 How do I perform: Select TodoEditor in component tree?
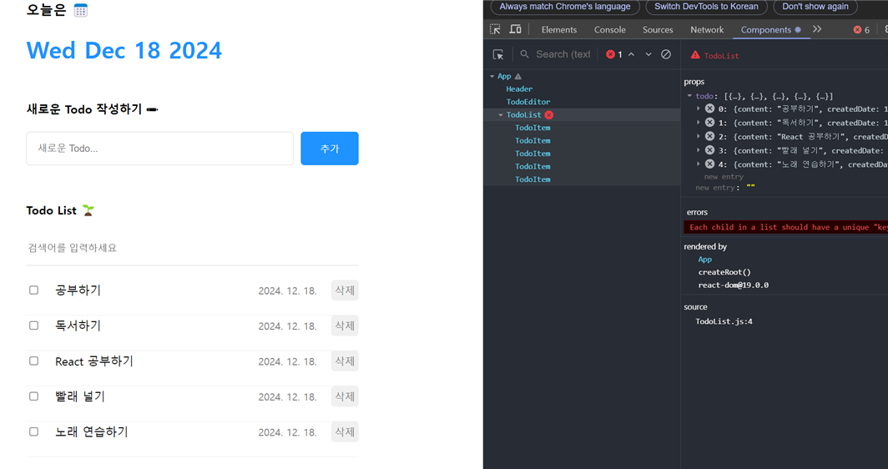tap(528, 102)
